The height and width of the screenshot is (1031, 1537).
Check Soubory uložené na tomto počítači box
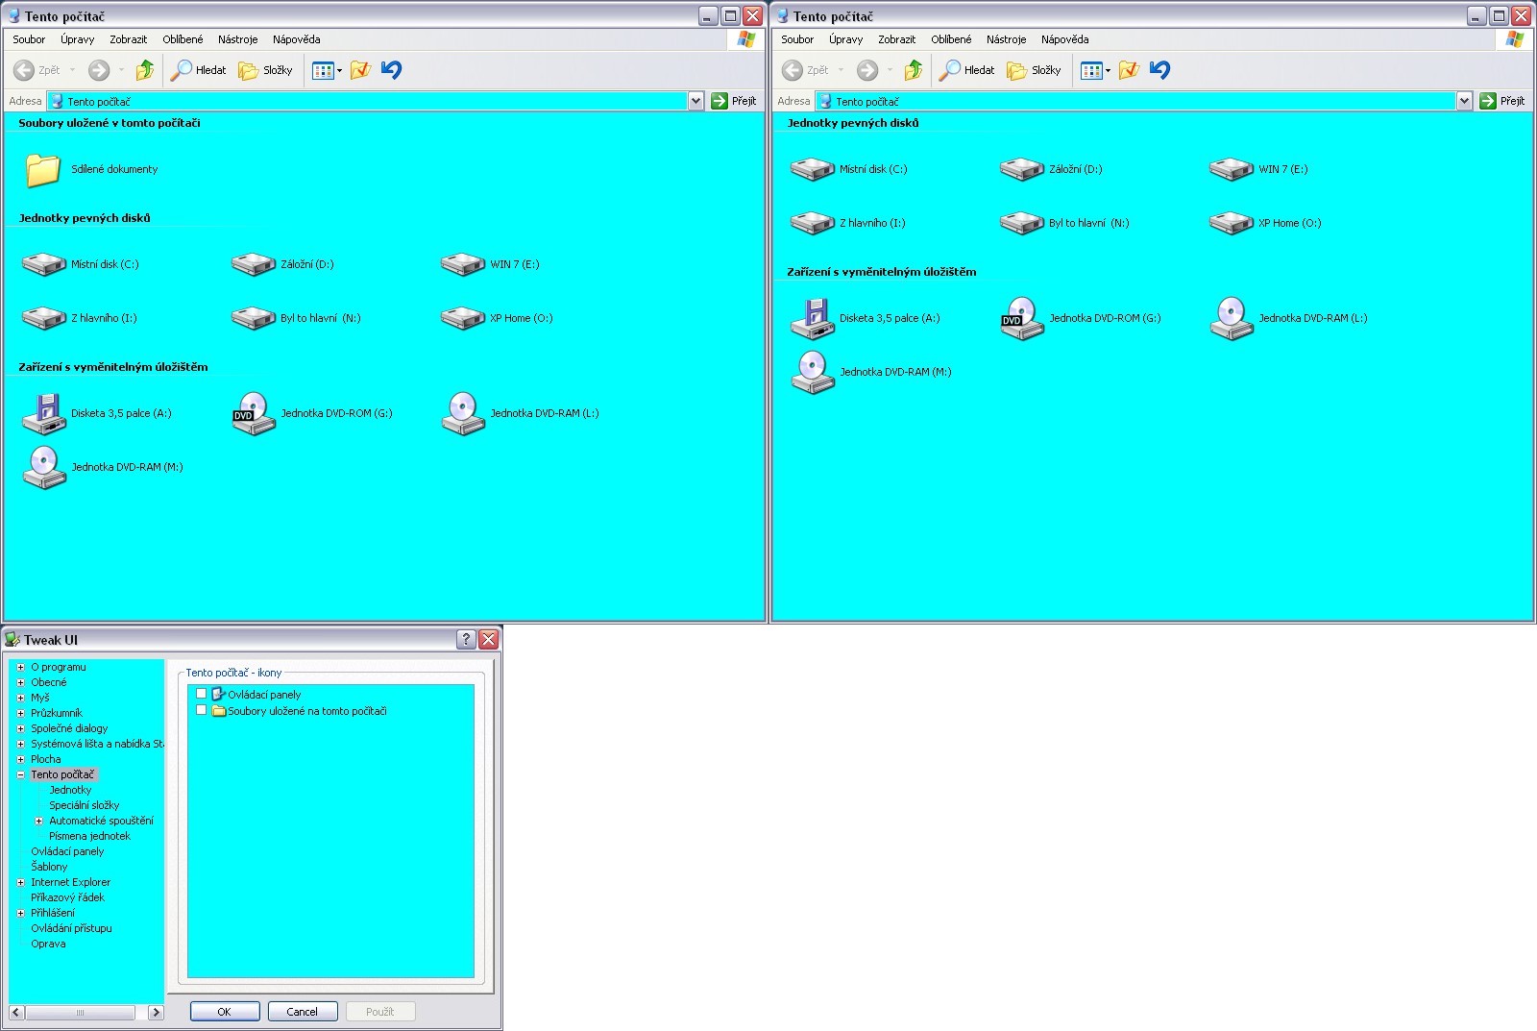point(202,711)
